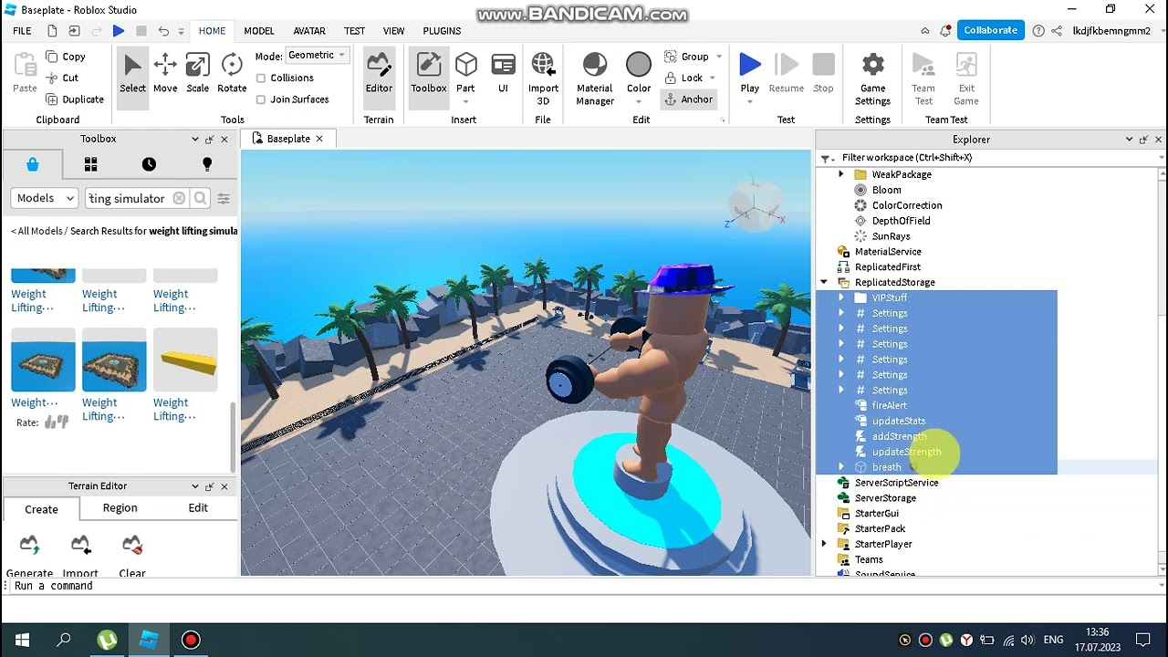1168x657 pixels.
Task: Switch to the PLUGINS ribbon tab
Action: [x=442, y=31]
